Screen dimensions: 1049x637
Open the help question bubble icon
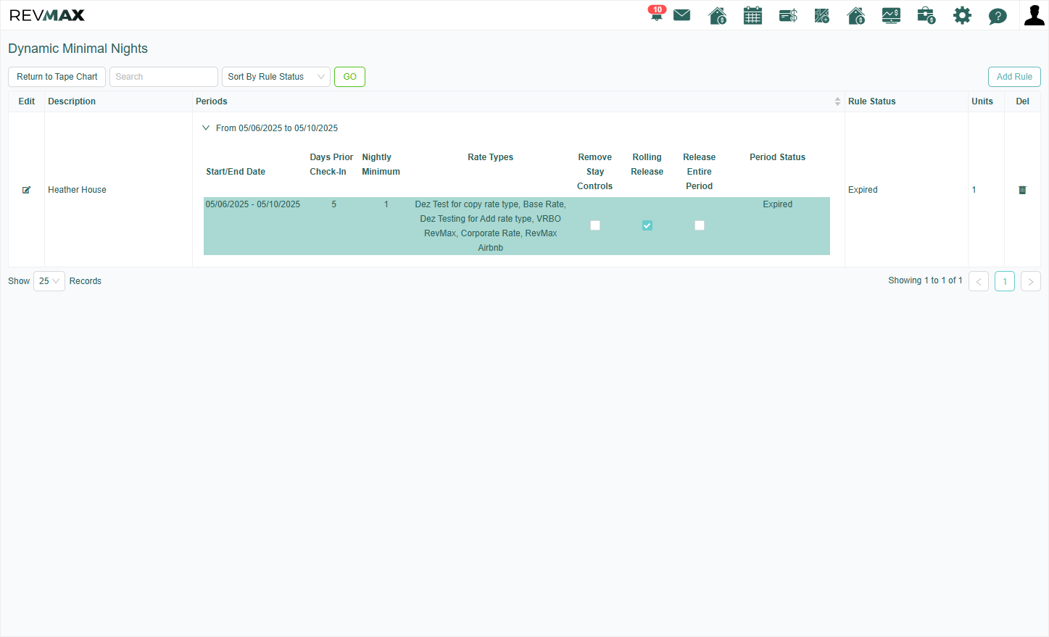[998, 16]
